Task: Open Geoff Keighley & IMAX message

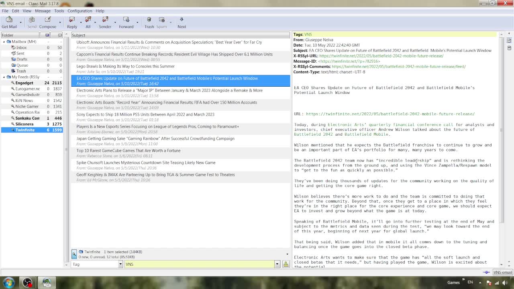Action: (x=180, y=177)
